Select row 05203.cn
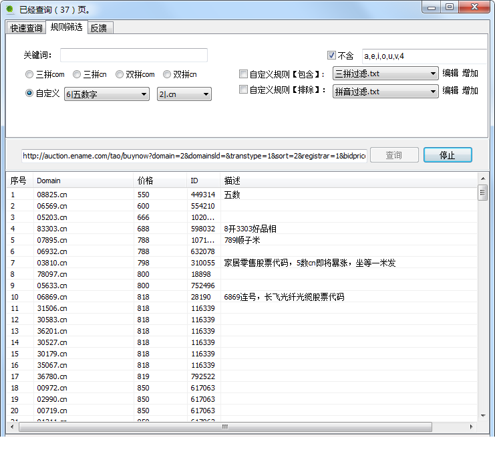The width and height of the screenshot is (495, 452). 242,217
